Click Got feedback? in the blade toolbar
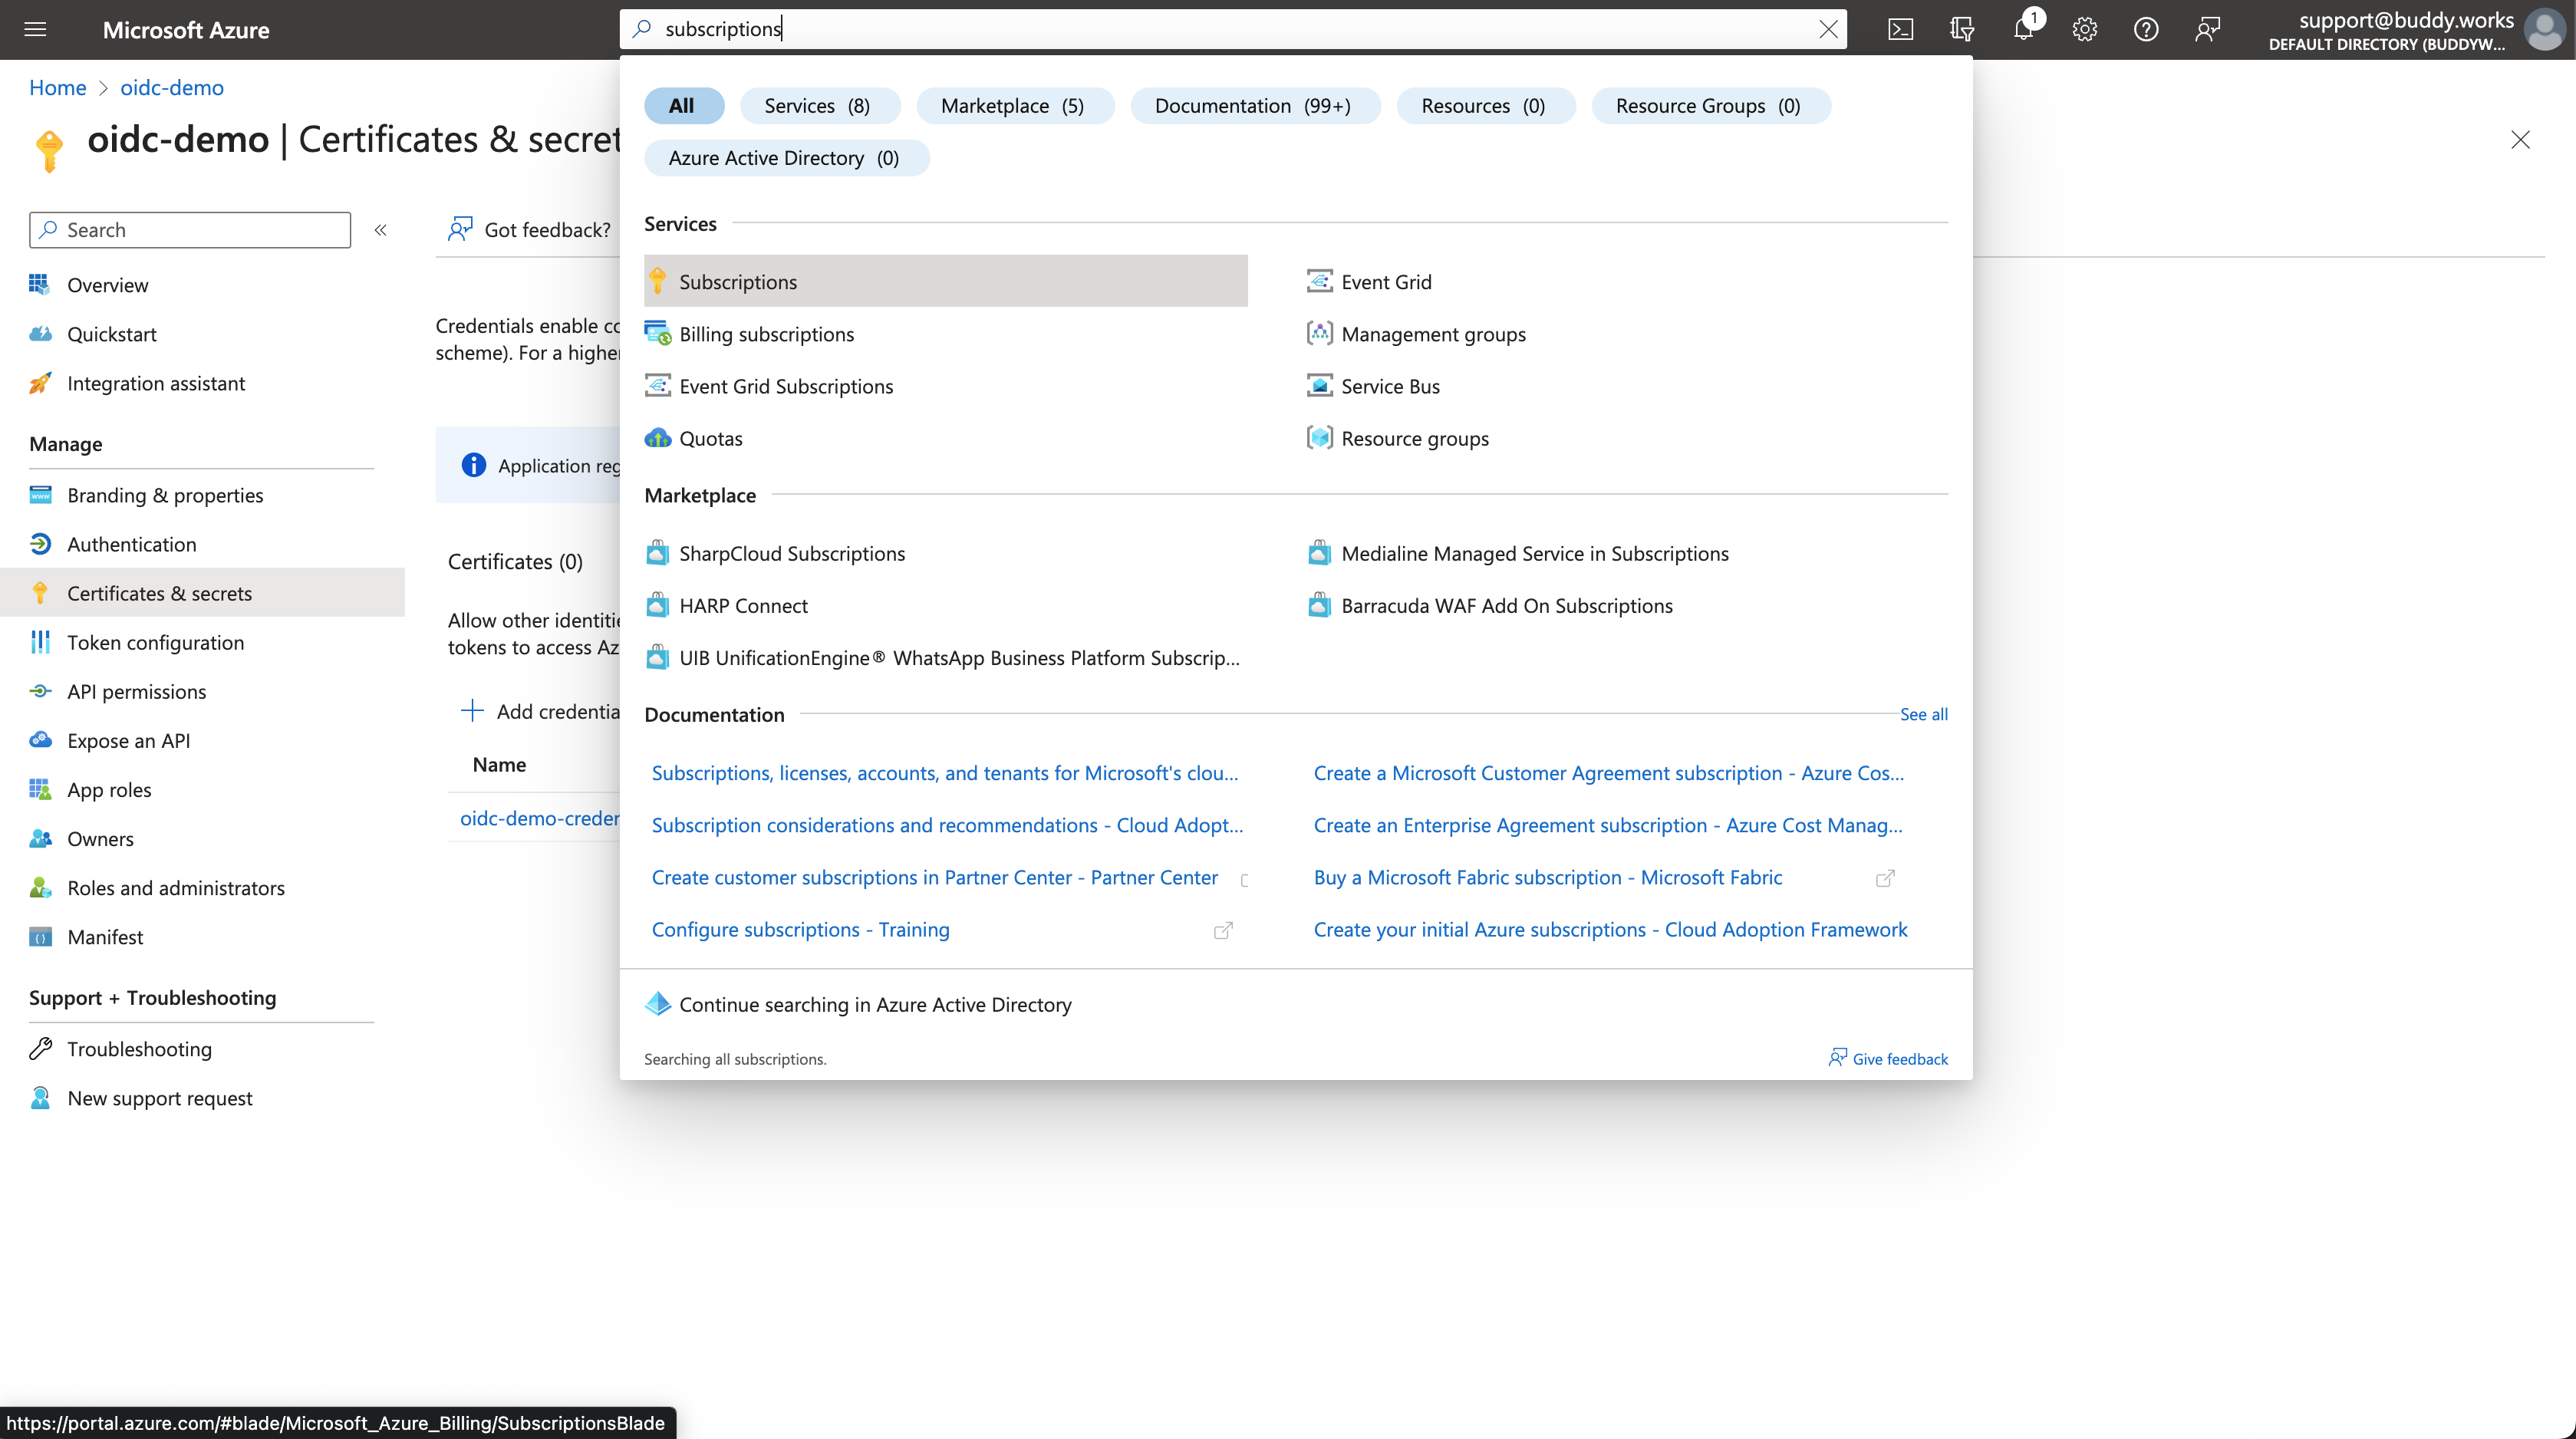The height and width of the screenshot is (1439, 2576). point(530,229)
